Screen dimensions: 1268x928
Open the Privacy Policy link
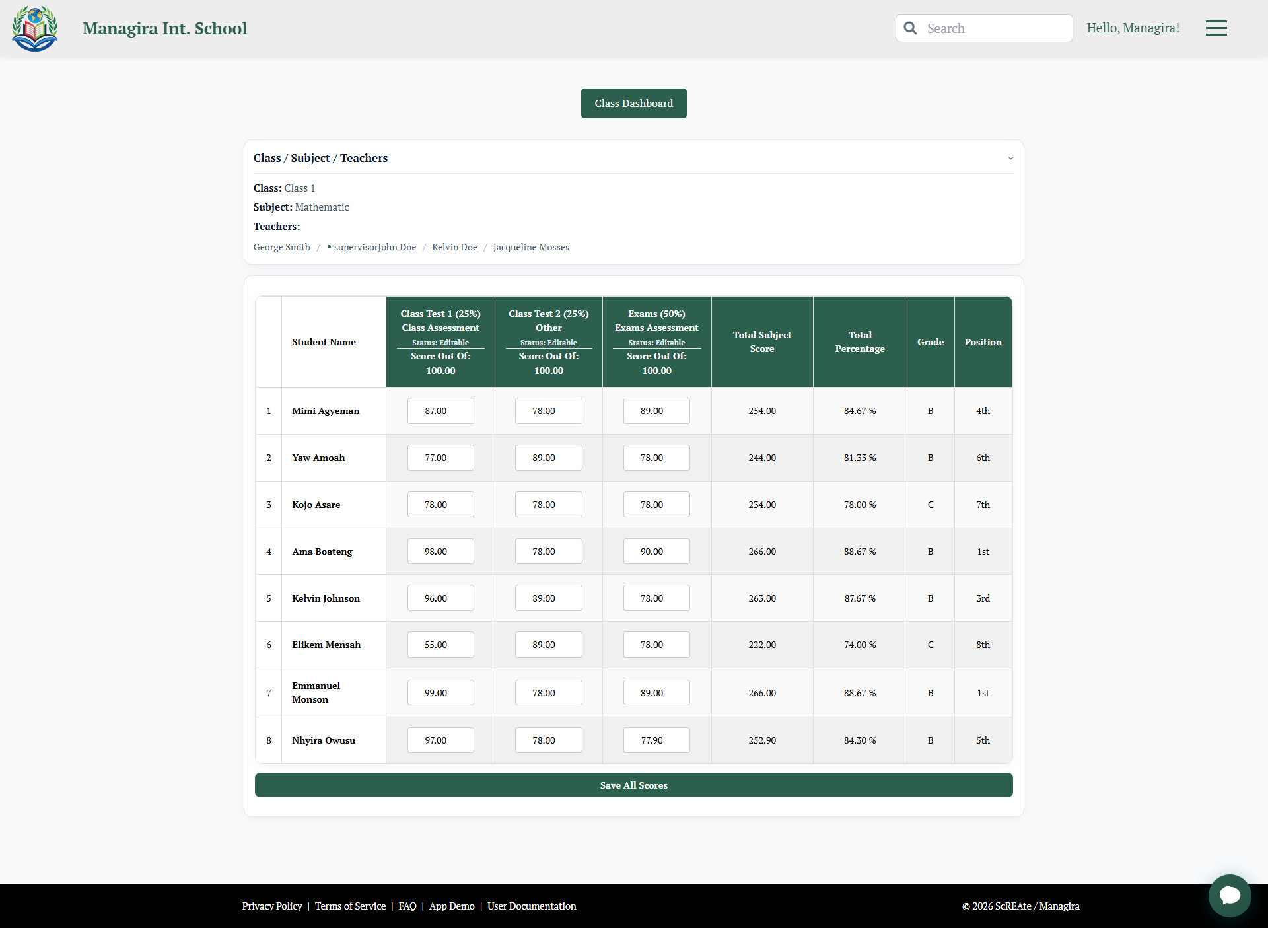[272, 906]
